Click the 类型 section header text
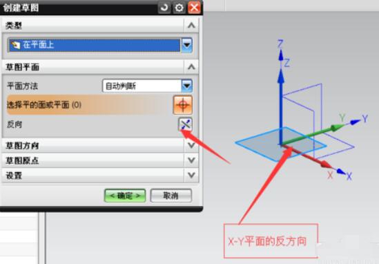 [x=14, y=25]
